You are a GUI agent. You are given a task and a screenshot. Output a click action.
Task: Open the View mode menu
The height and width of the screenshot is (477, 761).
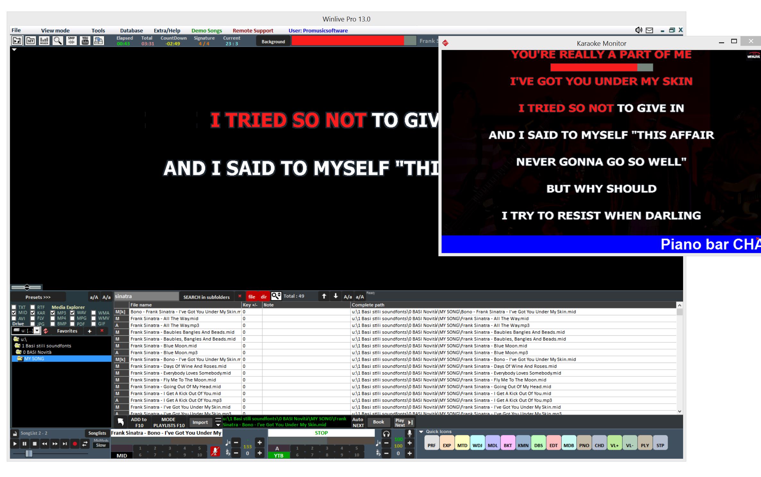55,30
